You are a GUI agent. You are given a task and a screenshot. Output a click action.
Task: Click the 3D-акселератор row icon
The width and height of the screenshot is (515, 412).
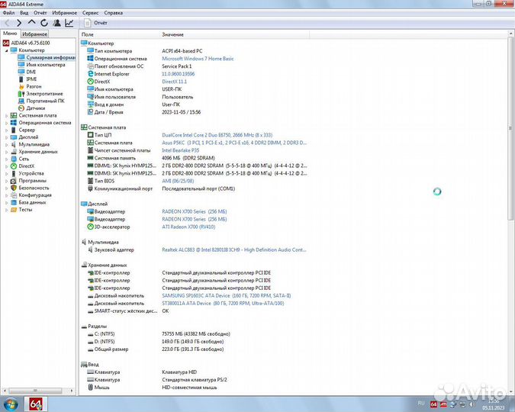point(90,227)
